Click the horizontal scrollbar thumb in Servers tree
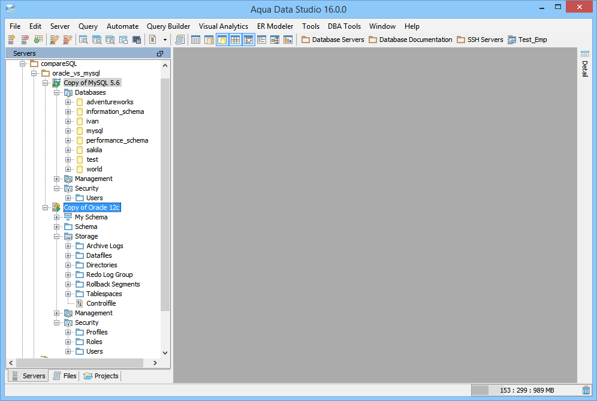 click(79, 363)
